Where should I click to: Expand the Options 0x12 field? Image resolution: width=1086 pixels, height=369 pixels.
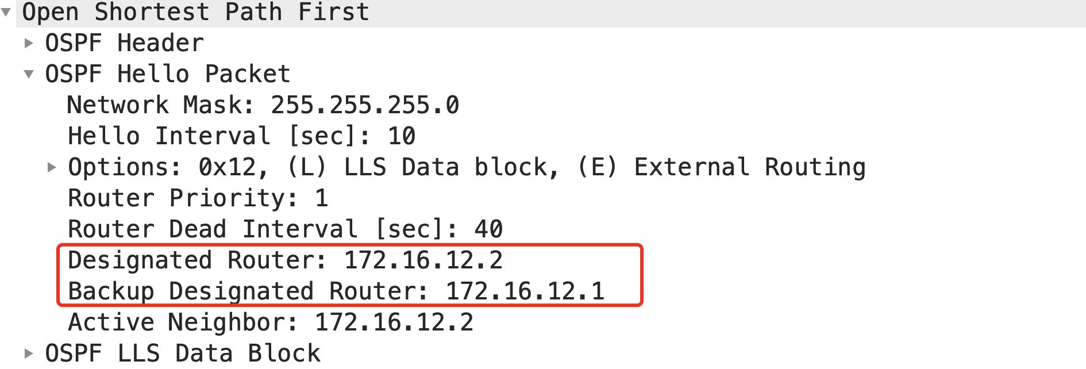tap(52, 167)
